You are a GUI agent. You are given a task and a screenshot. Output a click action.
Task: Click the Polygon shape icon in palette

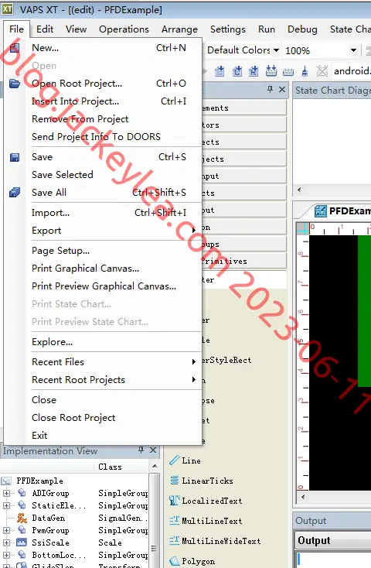click(175, 561)
